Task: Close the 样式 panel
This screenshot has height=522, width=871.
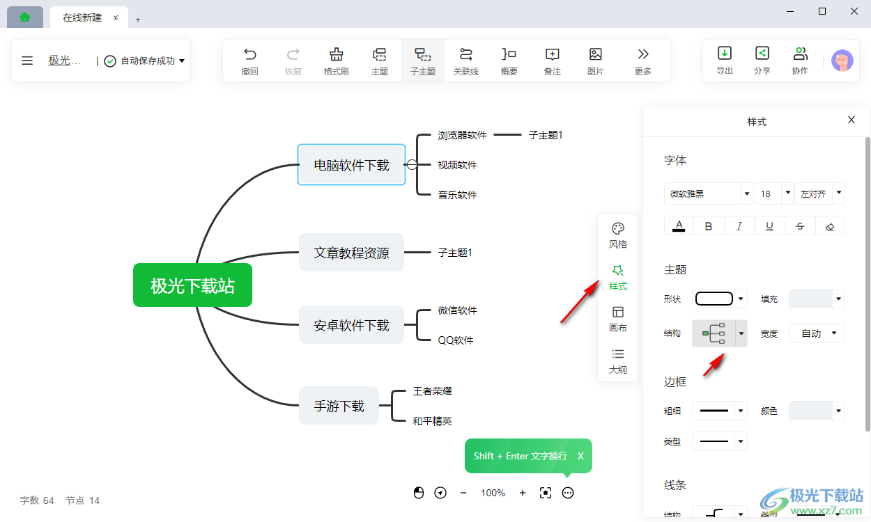Action: (x=851, y=120)
